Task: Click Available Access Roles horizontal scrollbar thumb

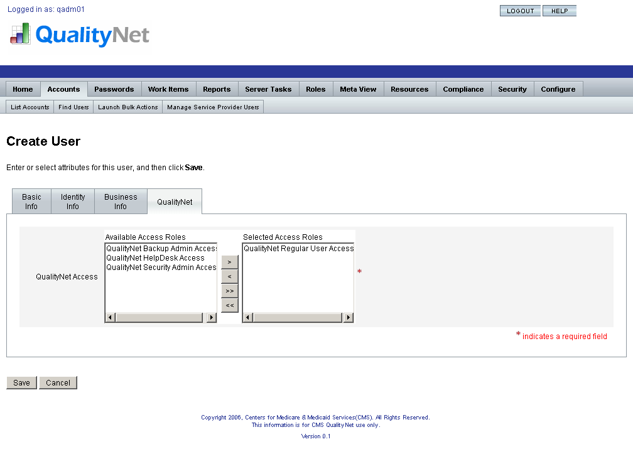Action: point(160,318)
